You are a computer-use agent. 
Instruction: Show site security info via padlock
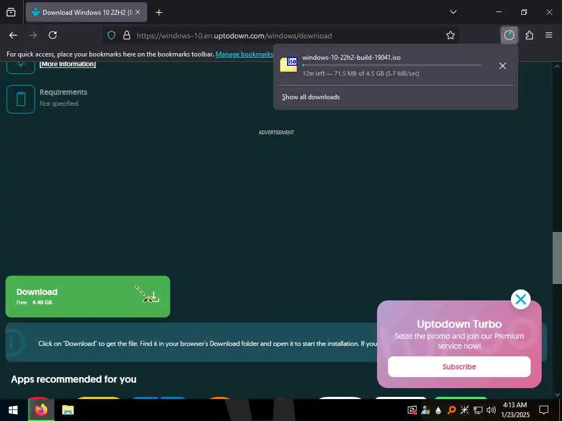tap(127, 35)
